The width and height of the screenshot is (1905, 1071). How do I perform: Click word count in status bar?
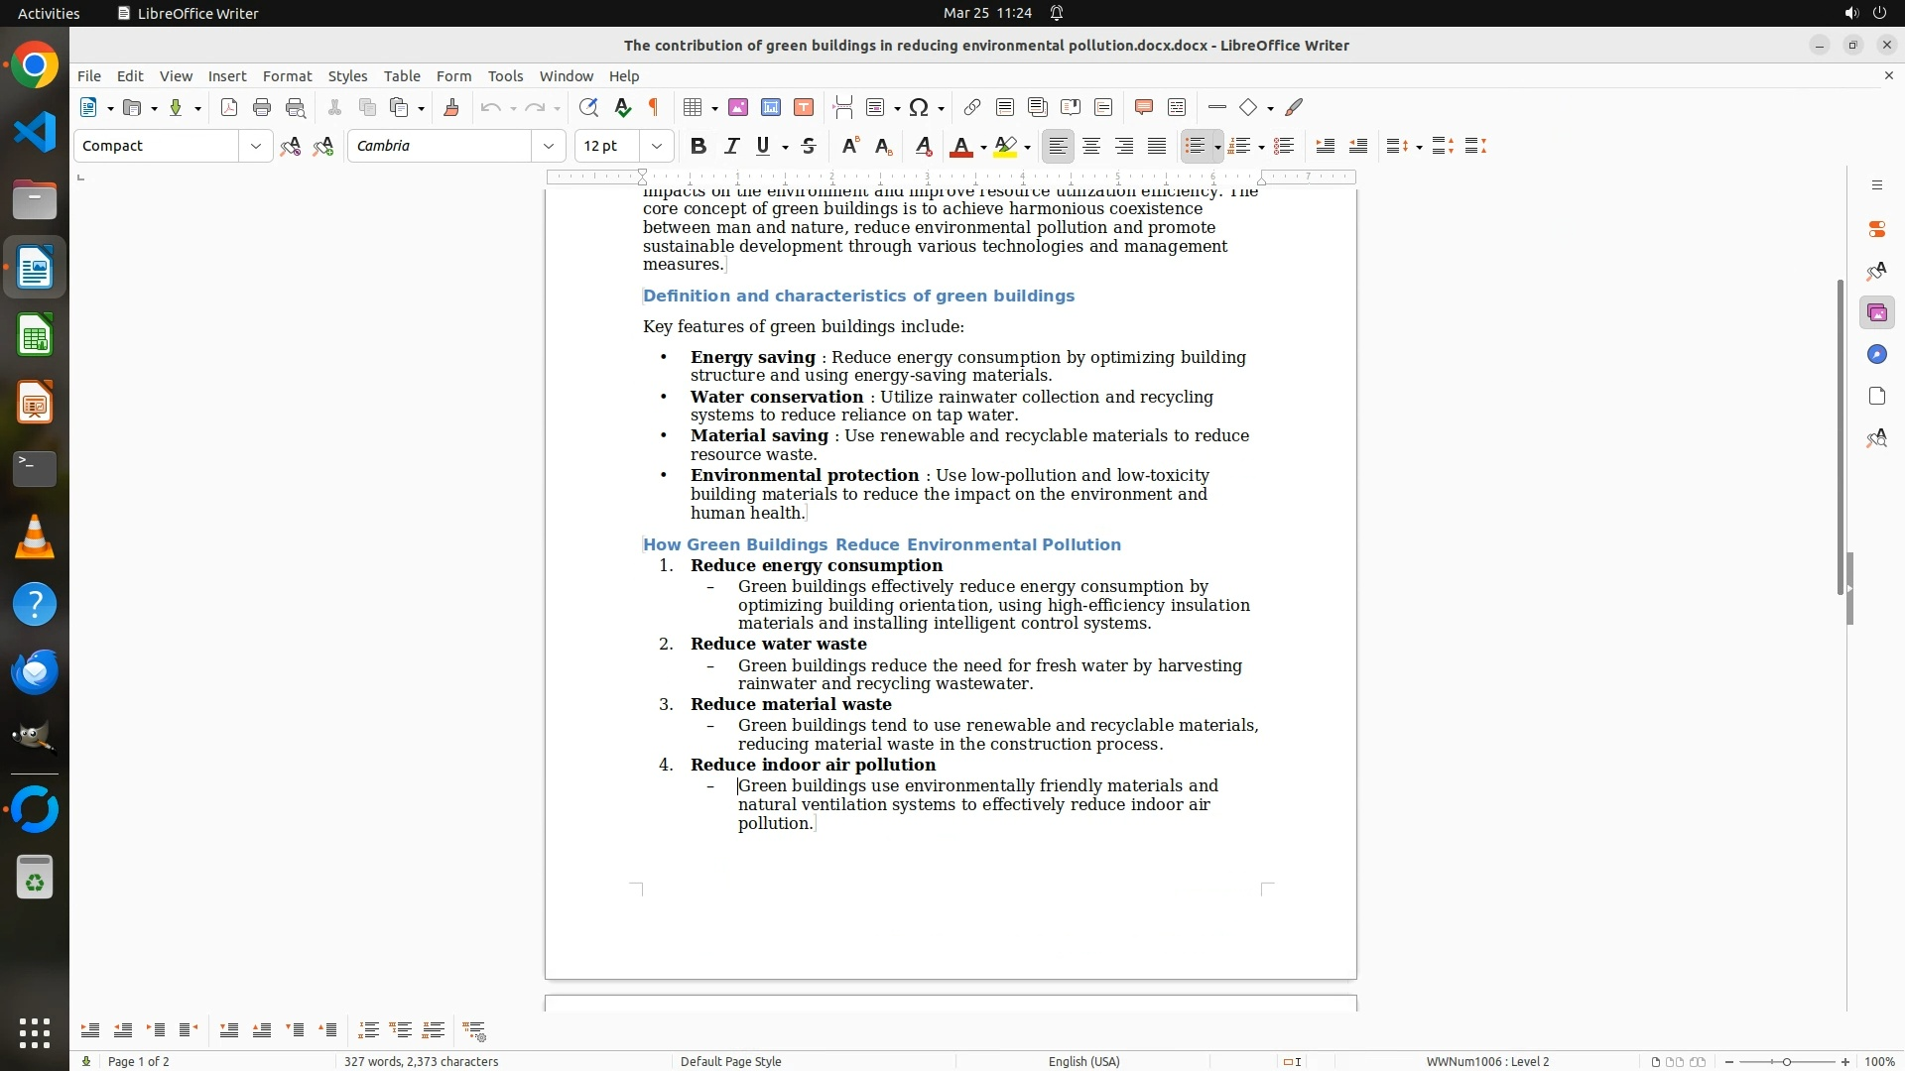(421, 1061)
